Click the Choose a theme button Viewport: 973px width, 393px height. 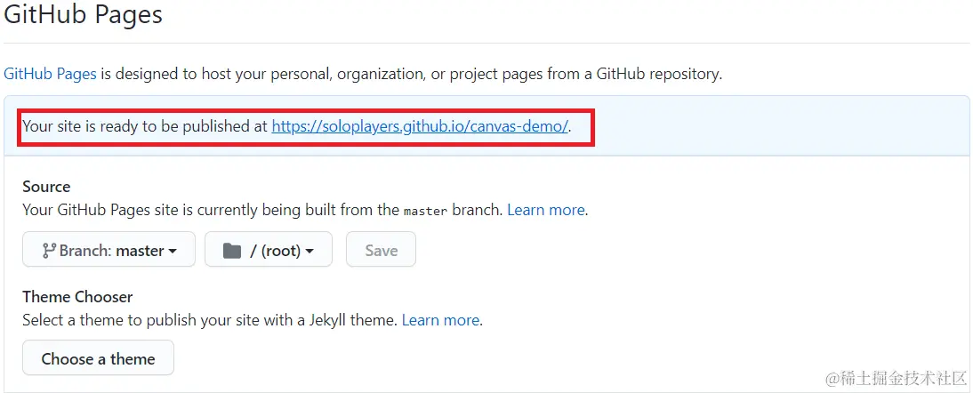98,358
